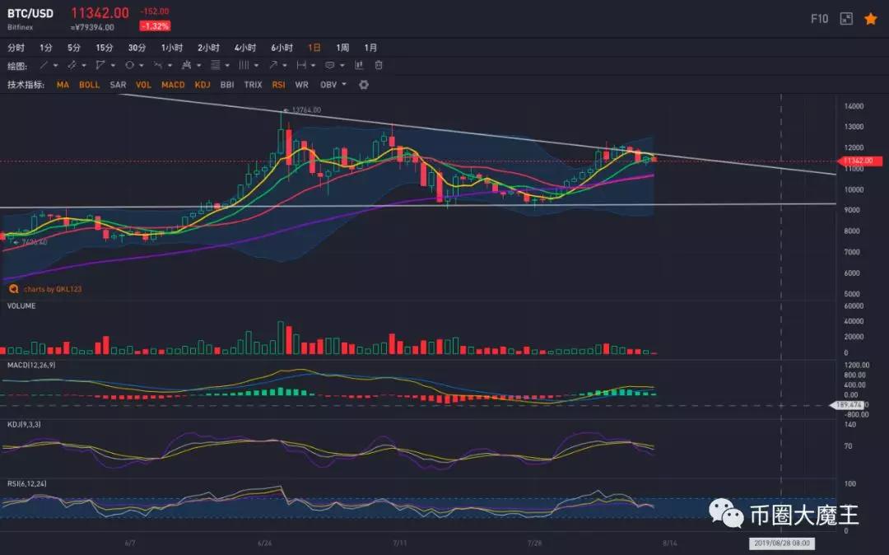This screenshot has width=889, height=555.
Task: Toggle the RSI indicator
Action: [x=278, y=85]
